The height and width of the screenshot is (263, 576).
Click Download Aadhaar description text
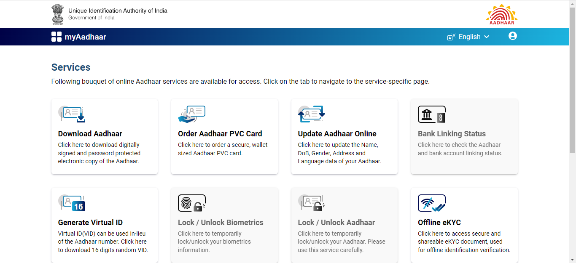pos(100,153)
